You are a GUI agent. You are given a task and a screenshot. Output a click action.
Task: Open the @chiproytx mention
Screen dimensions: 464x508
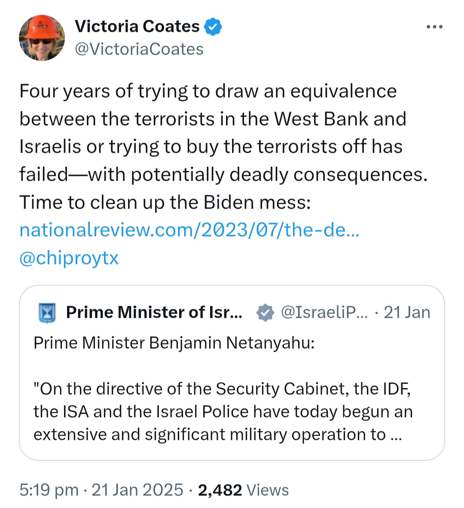coord(69,258)
